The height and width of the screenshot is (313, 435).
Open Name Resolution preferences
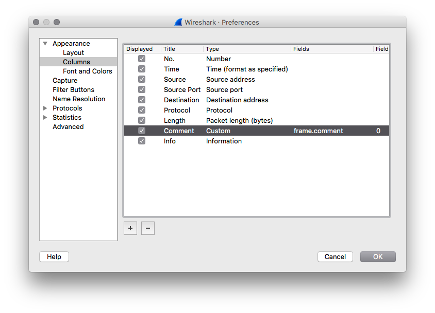pos(79,99)
